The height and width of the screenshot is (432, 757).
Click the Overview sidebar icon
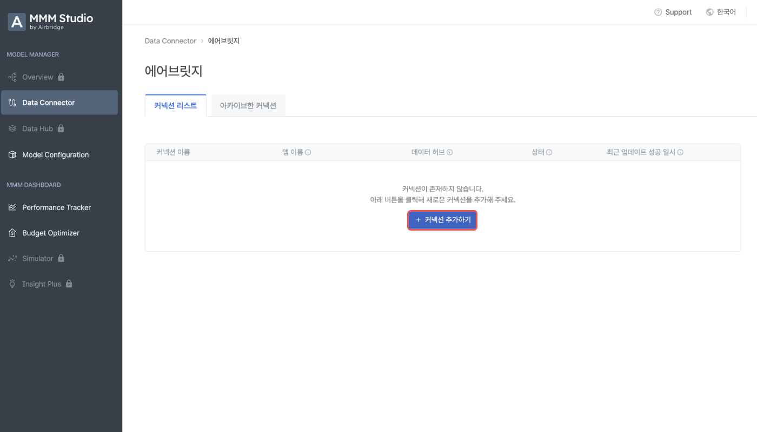[12, 77]
